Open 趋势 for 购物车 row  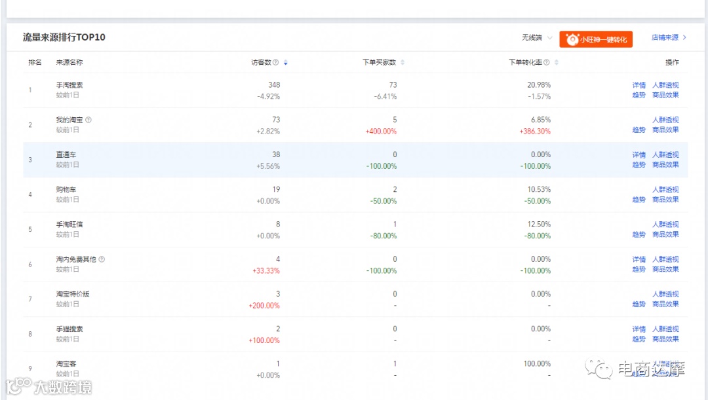(x=639, y=199)
